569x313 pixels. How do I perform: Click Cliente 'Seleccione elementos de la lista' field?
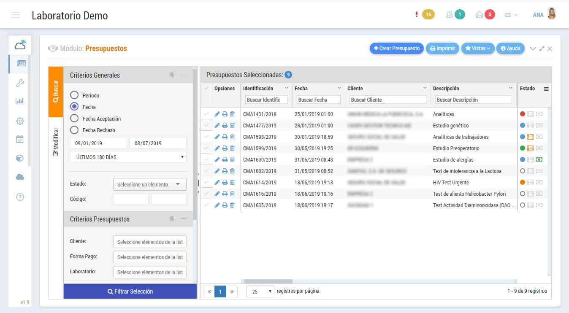[x=150, y=242]
